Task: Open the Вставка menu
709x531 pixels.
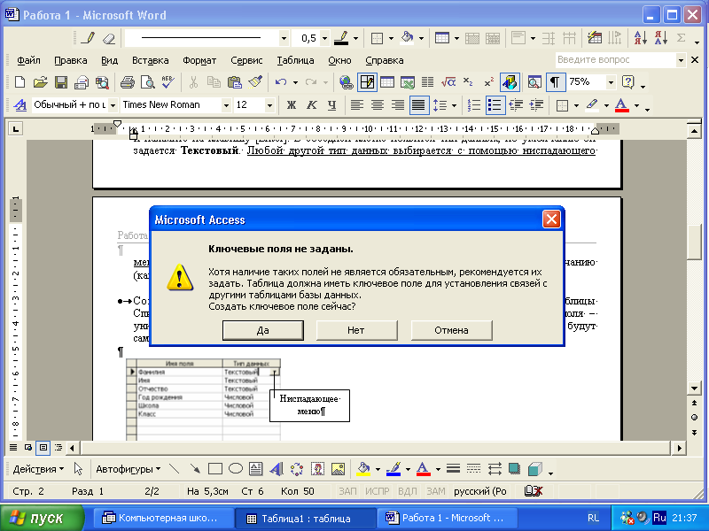Action: [x=150, y=60]
